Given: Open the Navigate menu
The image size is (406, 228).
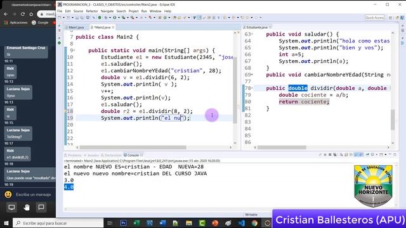Looking at the screenshot, I should 107,11.
